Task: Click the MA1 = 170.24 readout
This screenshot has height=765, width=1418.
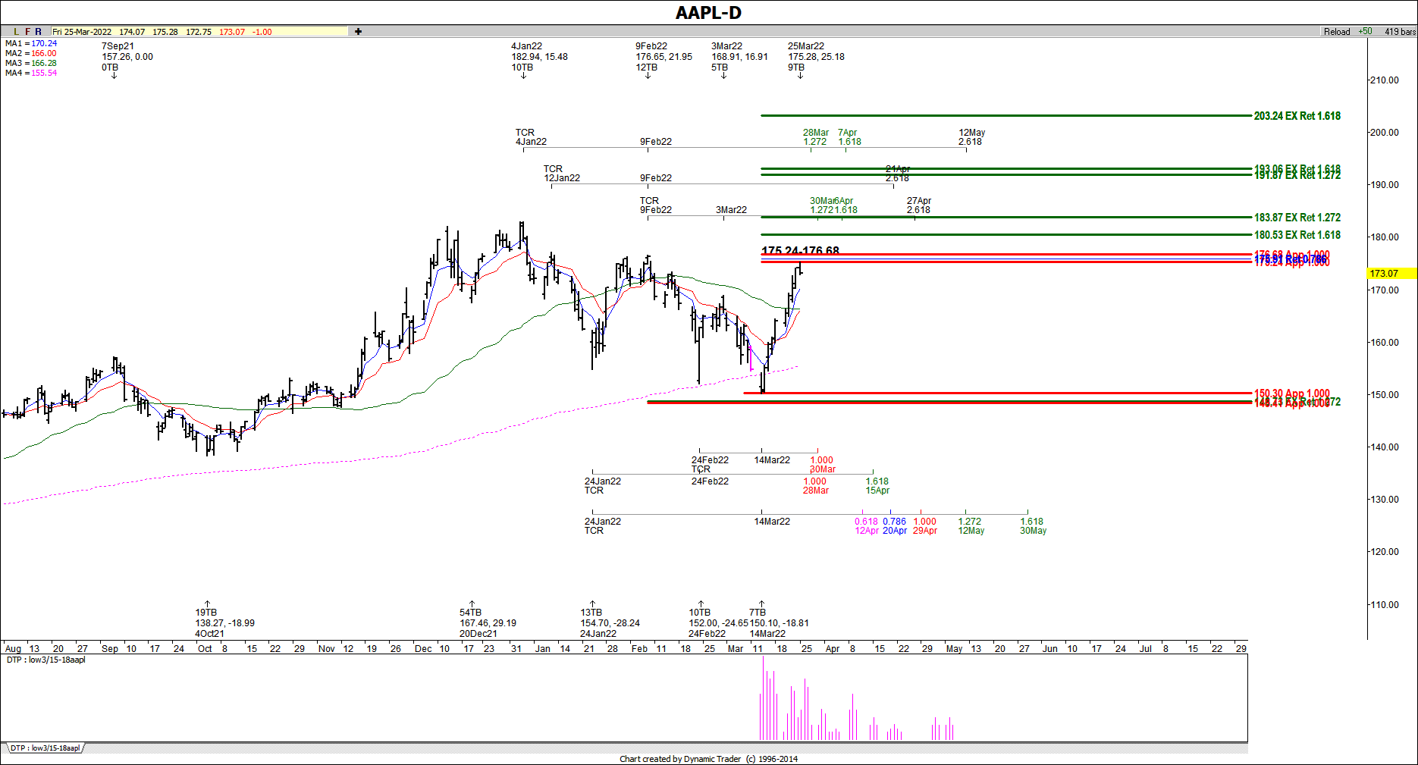Action: [31, 43]
